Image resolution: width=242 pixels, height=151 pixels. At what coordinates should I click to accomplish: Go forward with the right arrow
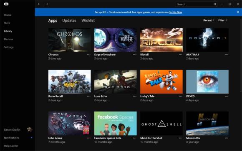(47, 4)
